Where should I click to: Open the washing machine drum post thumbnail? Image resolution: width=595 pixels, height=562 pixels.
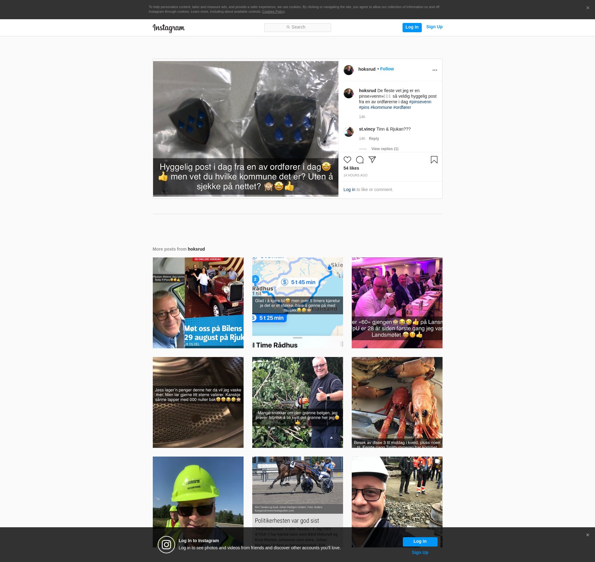tap(198, 402)
